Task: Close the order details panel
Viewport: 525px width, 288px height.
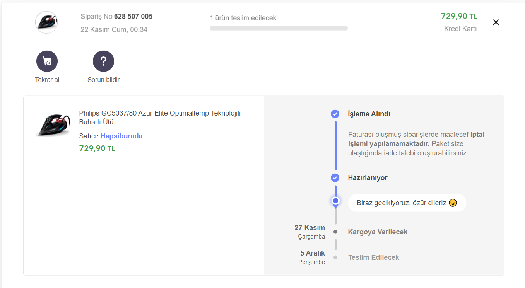Action: 496,22
